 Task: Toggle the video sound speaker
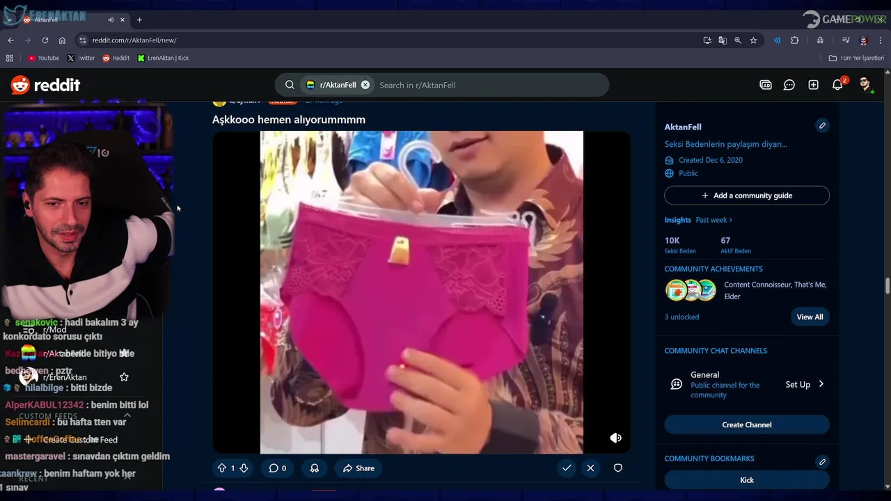(615, 438)
